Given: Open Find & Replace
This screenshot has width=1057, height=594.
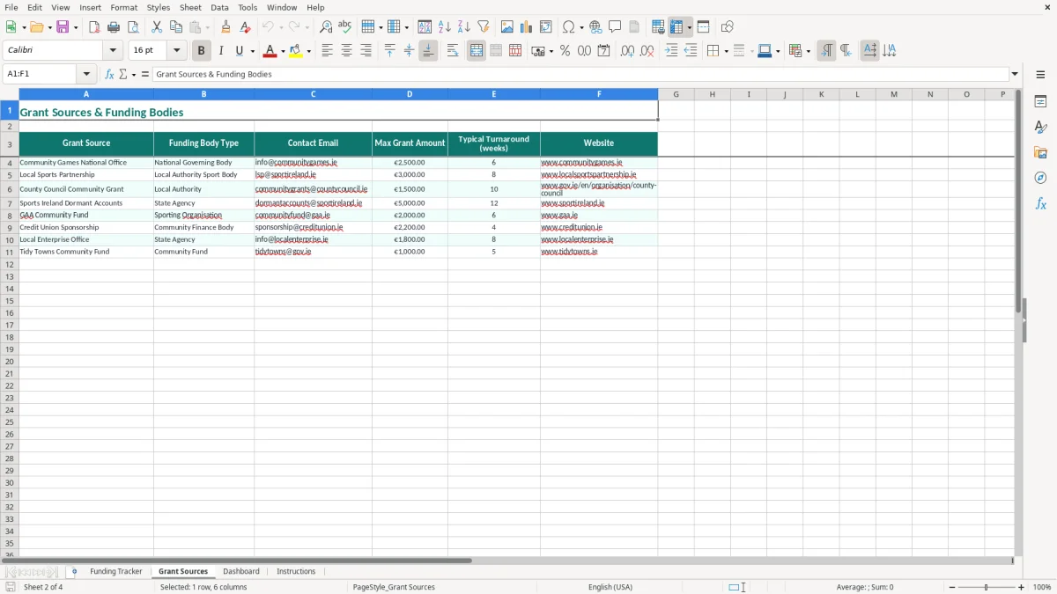Looking at the screenshot, I should (x=326, y=27).
